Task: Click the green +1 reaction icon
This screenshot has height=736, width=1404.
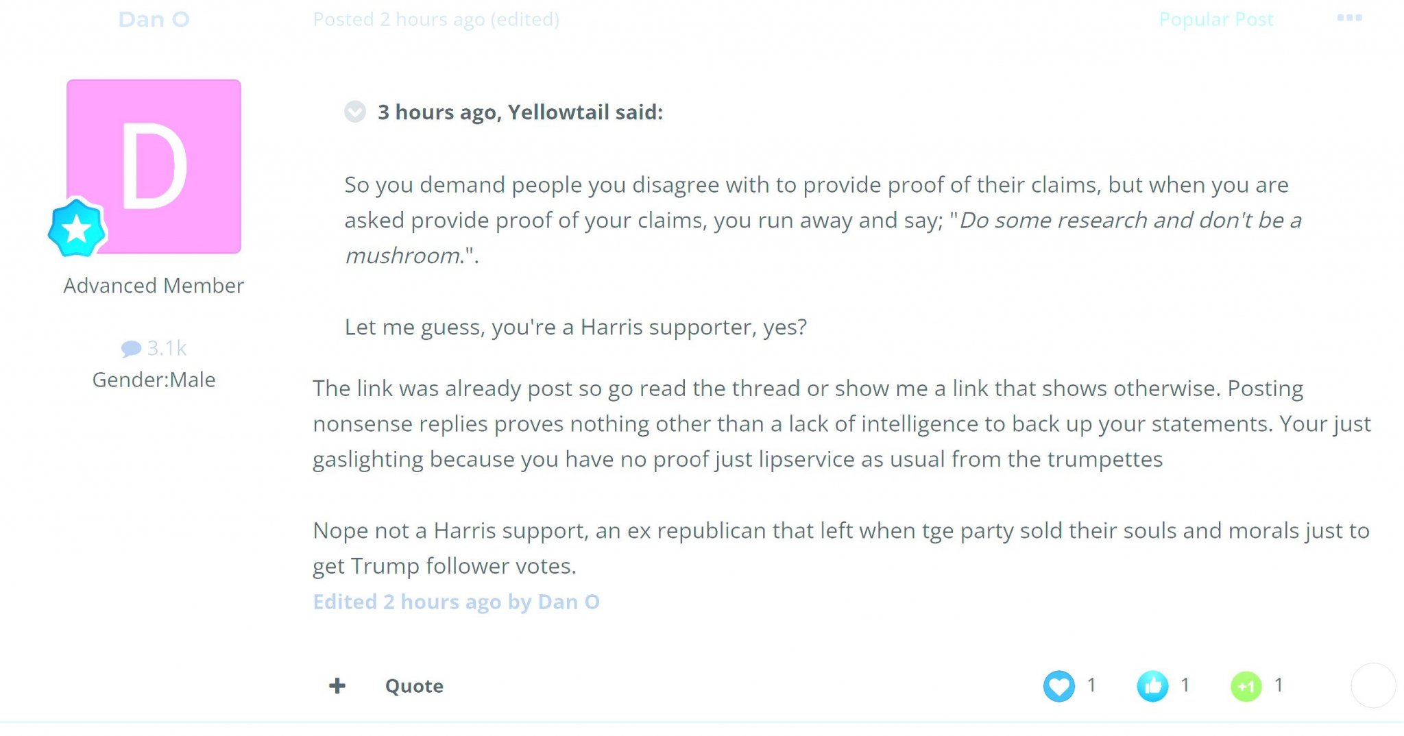Action: [x=1246, y=686]
